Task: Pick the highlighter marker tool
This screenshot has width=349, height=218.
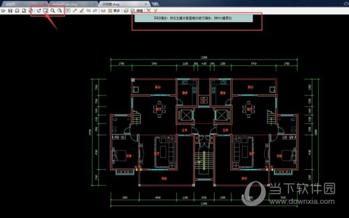Action: [81, 10]
